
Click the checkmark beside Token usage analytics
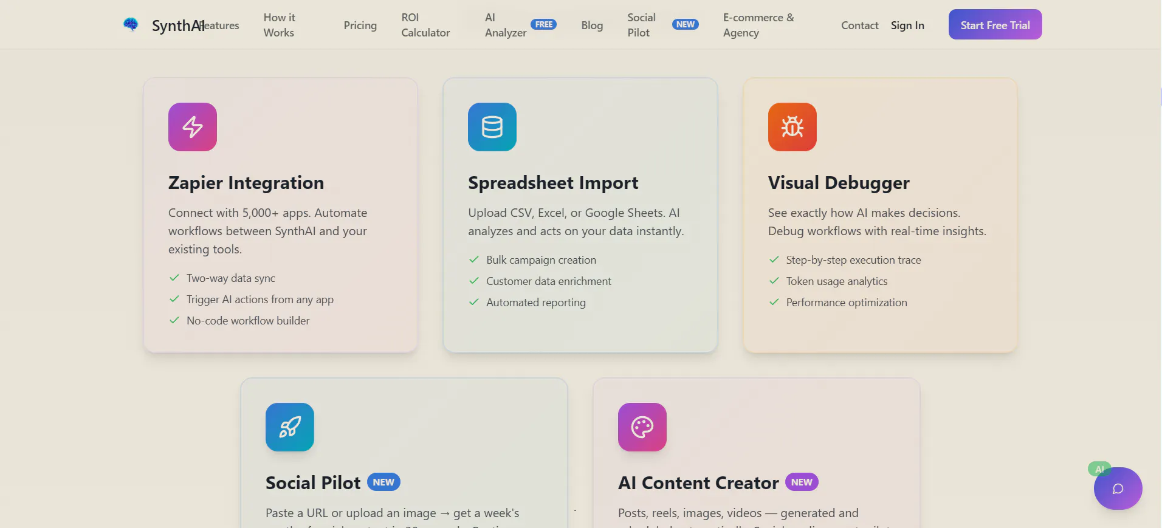(774, 281)
